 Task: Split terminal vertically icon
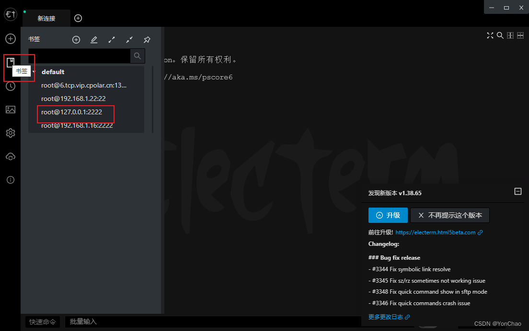click(x=510, y=35)
